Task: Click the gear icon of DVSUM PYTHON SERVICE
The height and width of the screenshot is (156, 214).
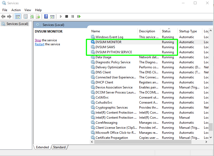Action: [x=93, y=52]
